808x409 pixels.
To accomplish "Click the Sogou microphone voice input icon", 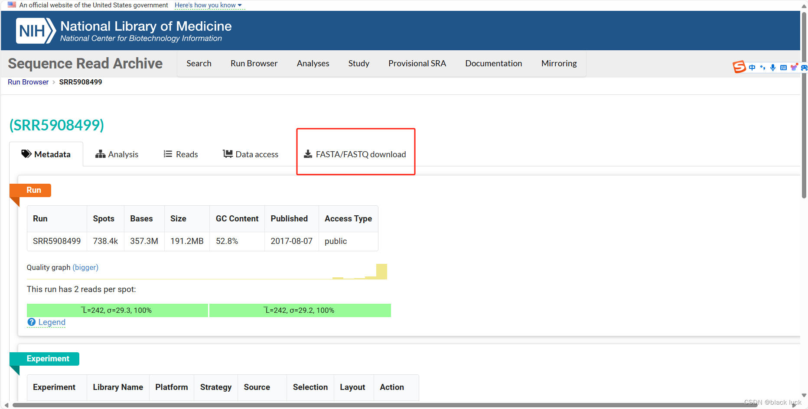I will coord(773,67).
